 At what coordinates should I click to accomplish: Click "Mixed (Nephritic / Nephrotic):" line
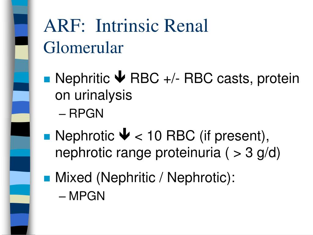click(x=145, y=177)
